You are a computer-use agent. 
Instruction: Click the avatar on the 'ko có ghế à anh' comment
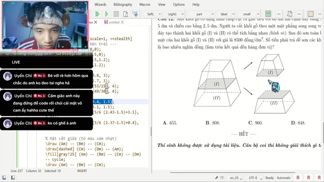coord(8,124)
